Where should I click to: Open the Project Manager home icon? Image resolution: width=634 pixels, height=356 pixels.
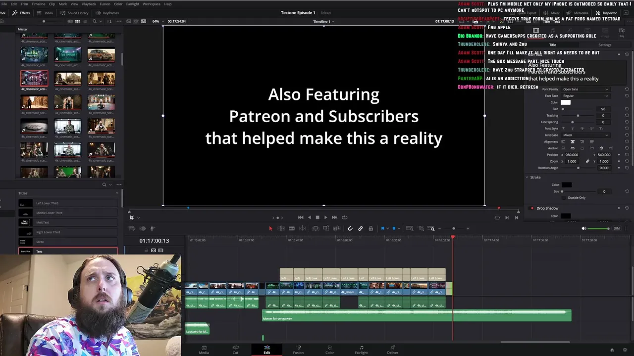click(612, 350)
